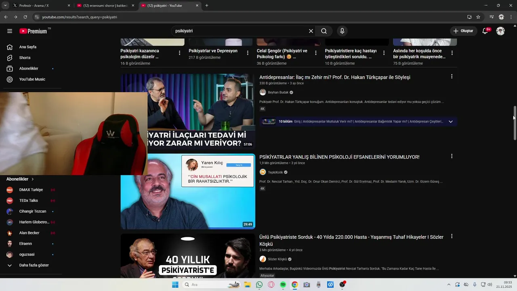This screenshot has height=291, width=517.
Task: Click the Oluştur create button
Action: (x=463, y=31)
